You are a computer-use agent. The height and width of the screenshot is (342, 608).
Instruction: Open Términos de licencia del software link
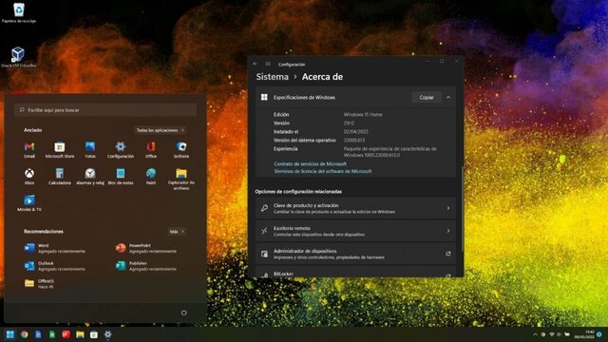pyautogui.click(x=323, y=171)
